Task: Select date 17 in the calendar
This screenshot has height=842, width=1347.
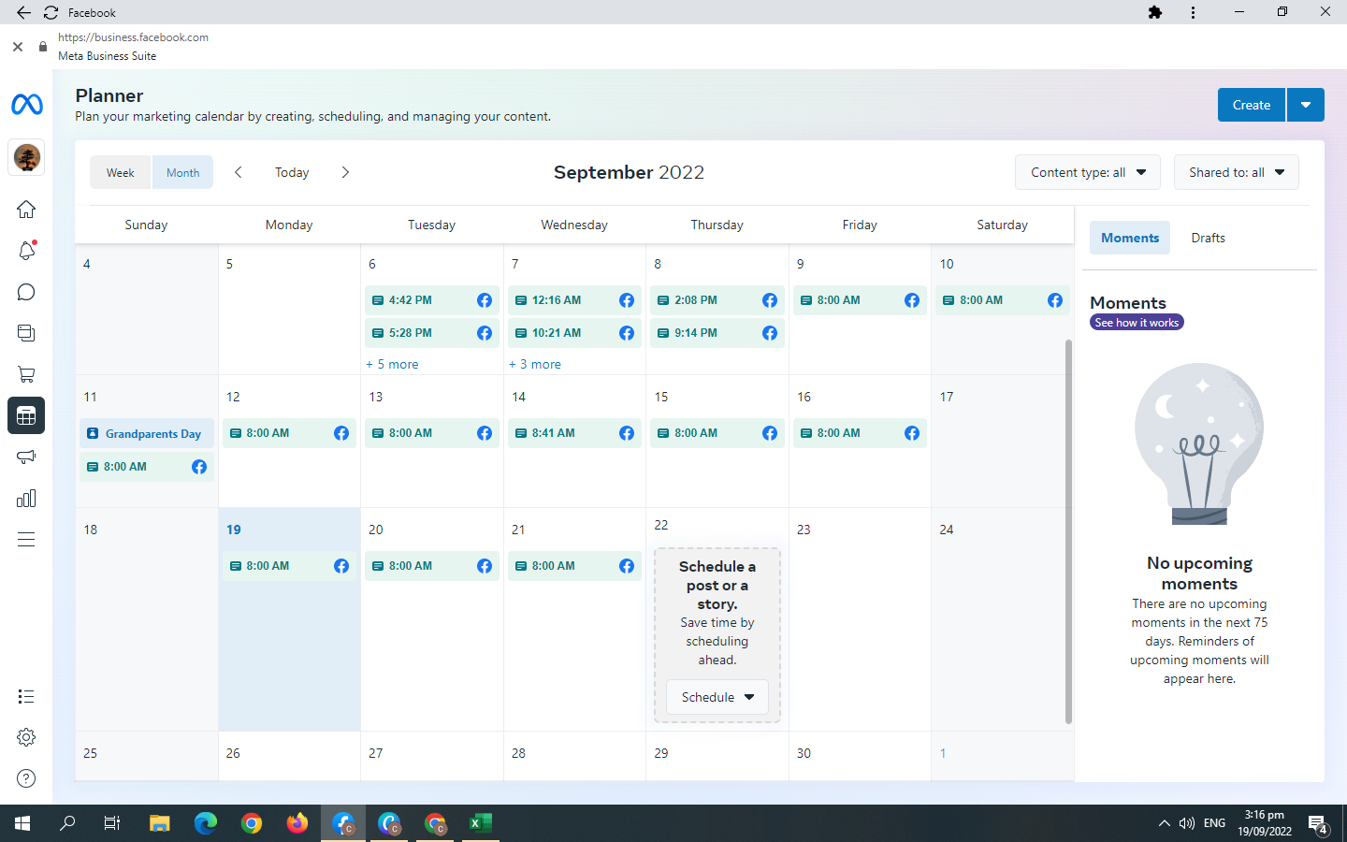Action: [x=947, y=397]
